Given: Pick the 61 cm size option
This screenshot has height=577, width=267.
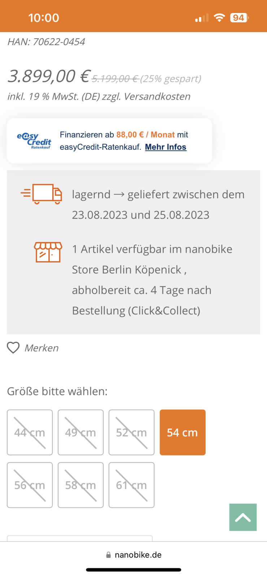Looking at the screenshot, I should pos(131,485).
